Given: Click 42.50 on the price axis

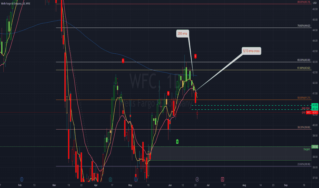Looking at the screenshot, I should pyautogui.click(x=315, y=72).
